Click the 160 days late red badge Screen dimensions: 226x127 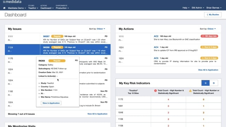(x=209, y=36)
